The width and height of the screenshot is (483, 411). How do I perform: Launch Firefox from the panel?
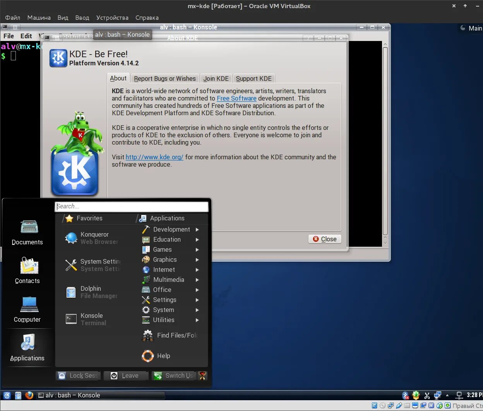[x=29, y=395]
